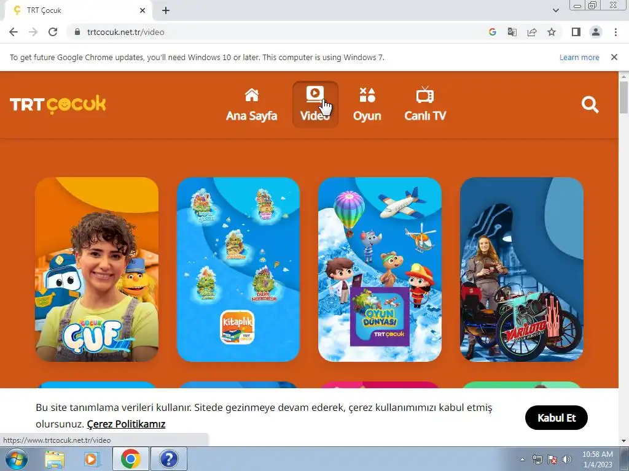Expand the tab search chevron
The height and width of the screenshot is (471, 629).
[555, 10]
